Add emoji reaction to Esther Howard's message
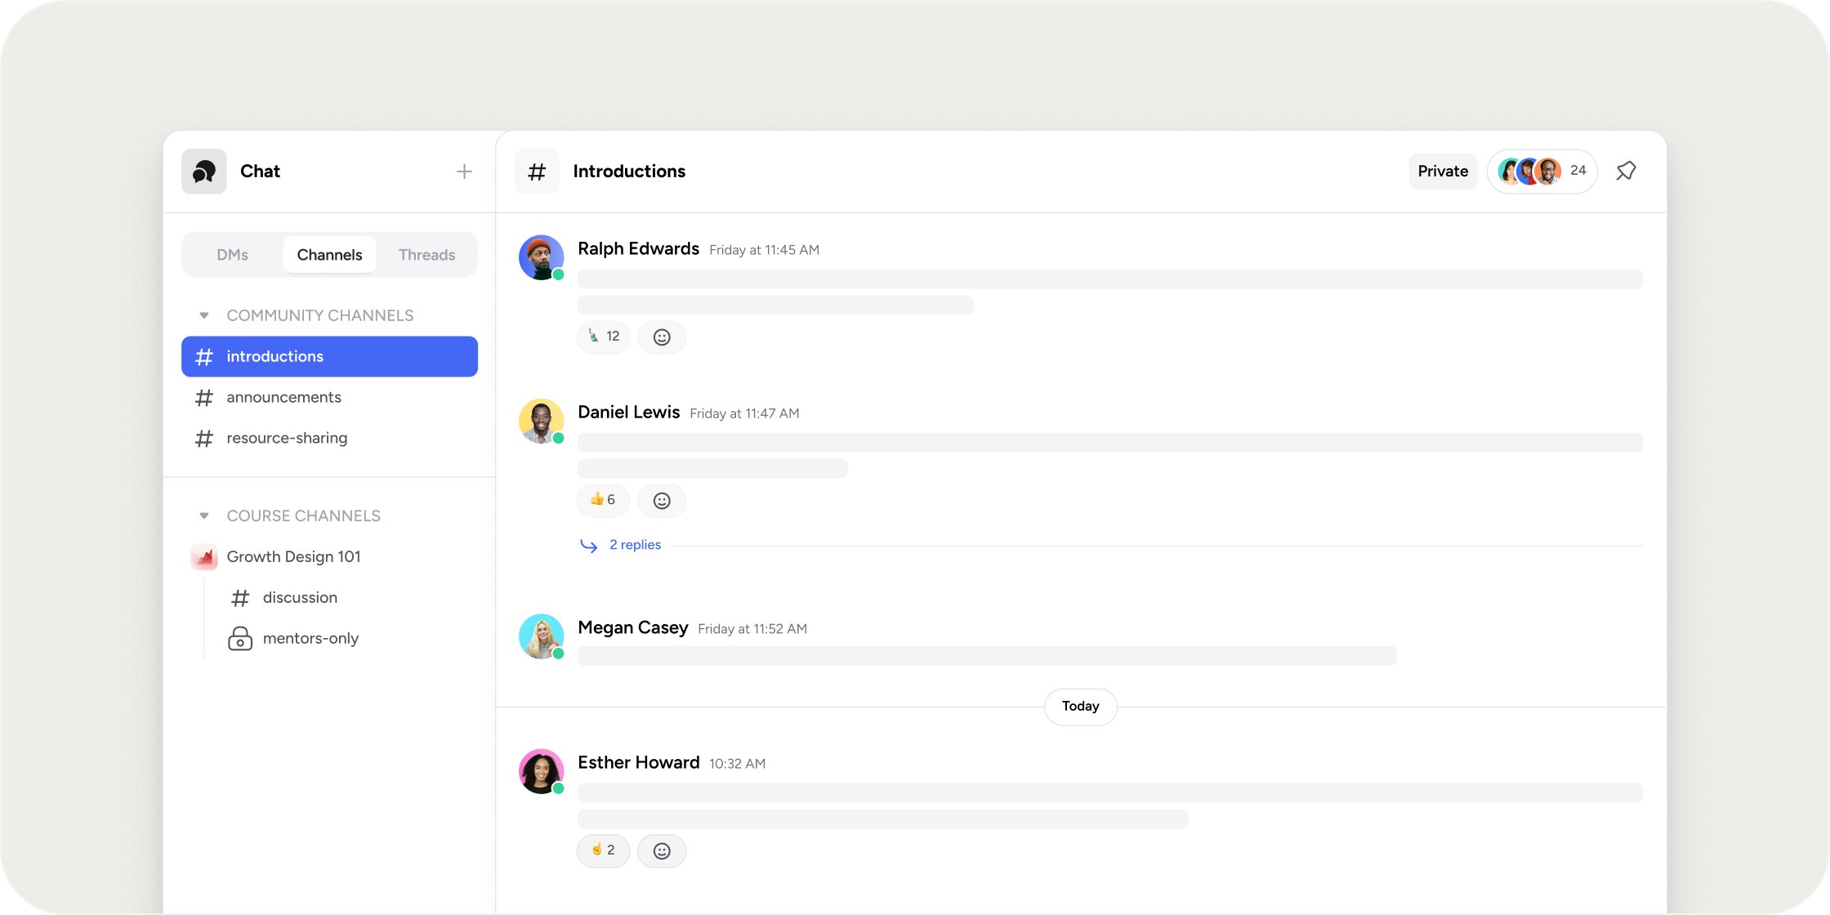1830x915 pixels. tap(662, 850)
